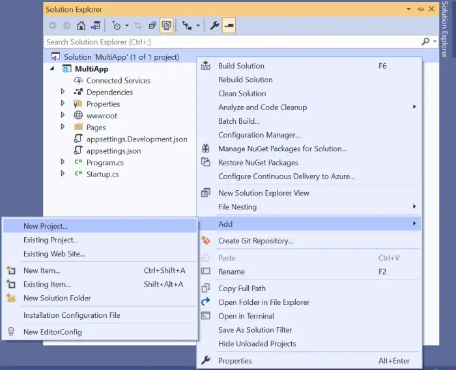Choose Rebuild Solution

(309, 79)
